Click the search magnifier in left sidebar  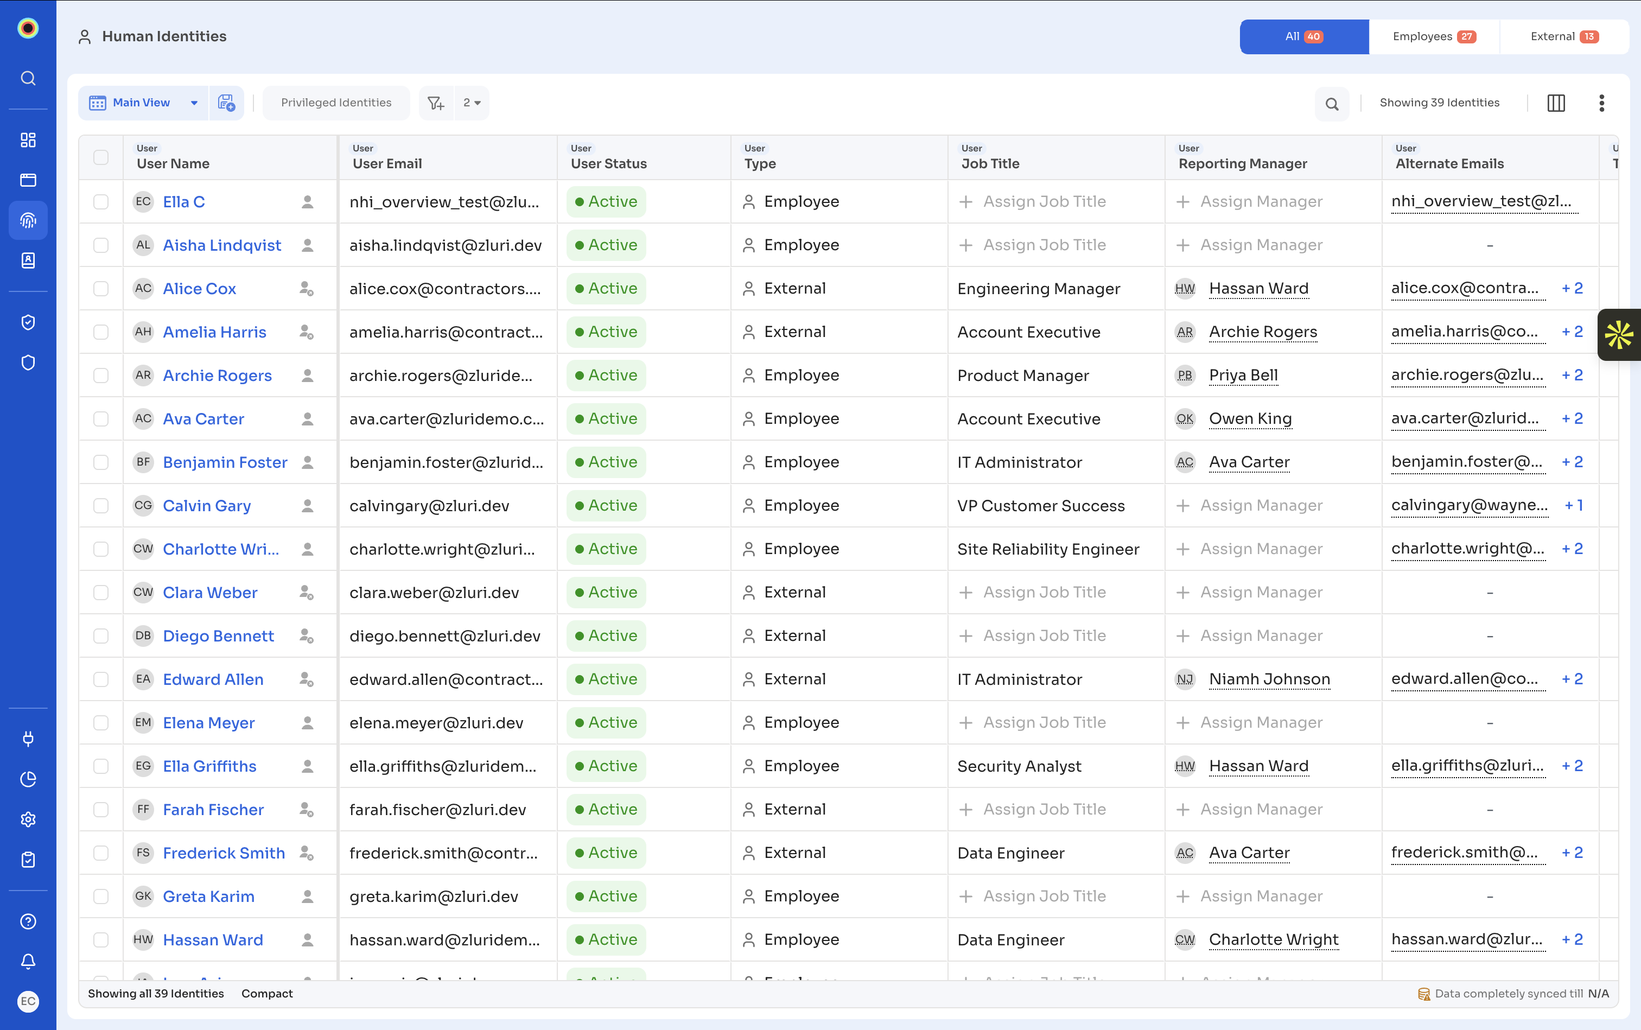(28, 78)
